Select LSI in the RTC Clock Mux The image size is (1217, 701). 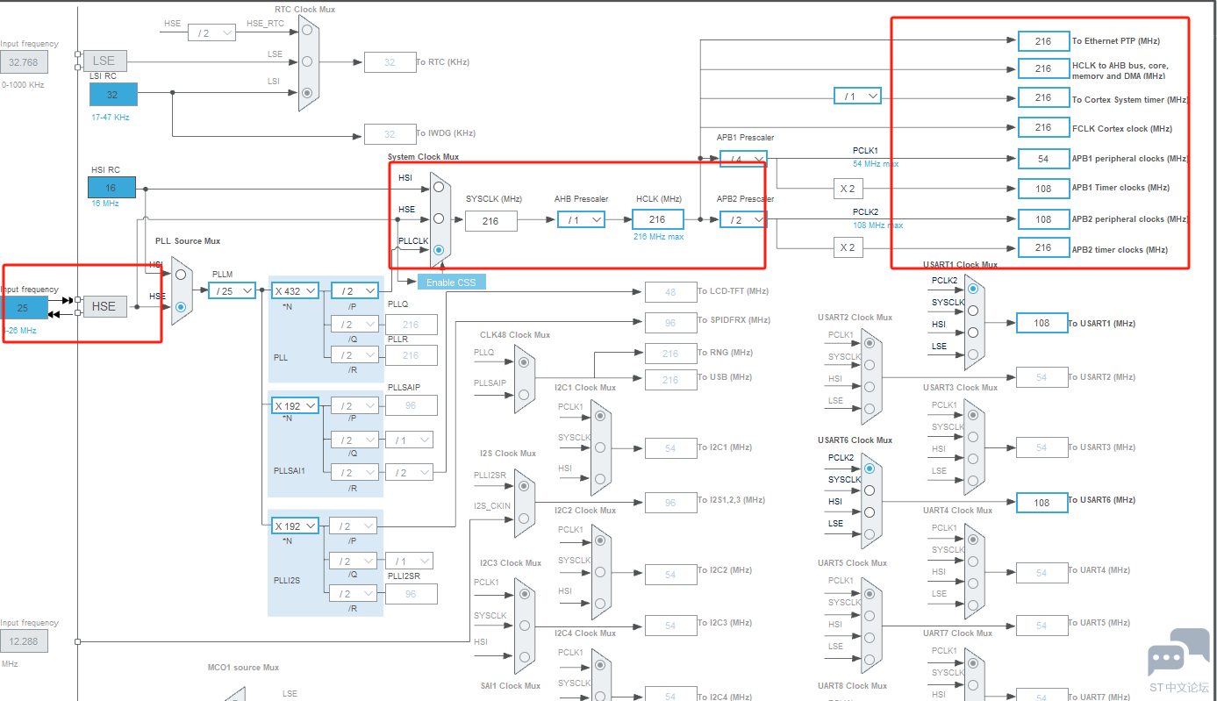(x=307, y=92)
